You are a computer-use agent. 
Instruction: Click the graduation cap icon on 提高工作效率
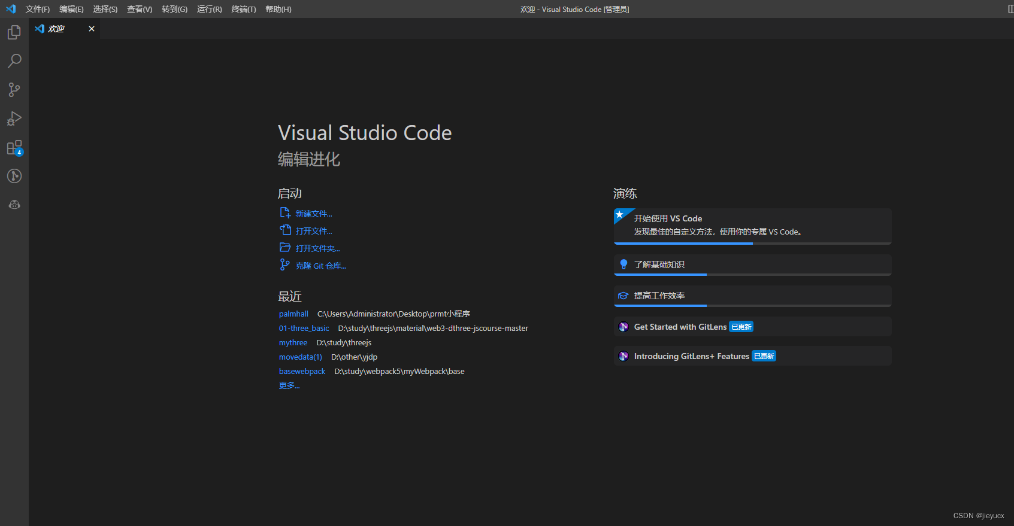click(623, 296)
